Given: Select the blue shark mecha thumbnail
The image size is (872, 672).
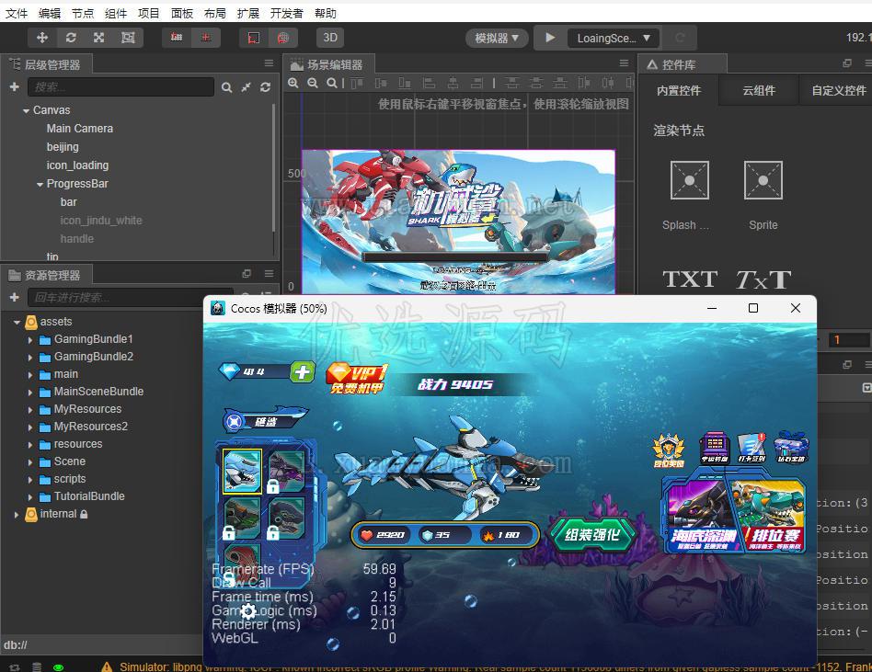Looking at the screenshot, I should [x=242, y=472].
